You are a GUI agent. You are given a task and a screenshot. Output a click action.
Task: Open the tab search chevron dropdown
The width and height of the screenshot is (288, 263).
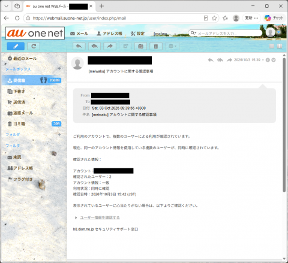pos(7,6)
